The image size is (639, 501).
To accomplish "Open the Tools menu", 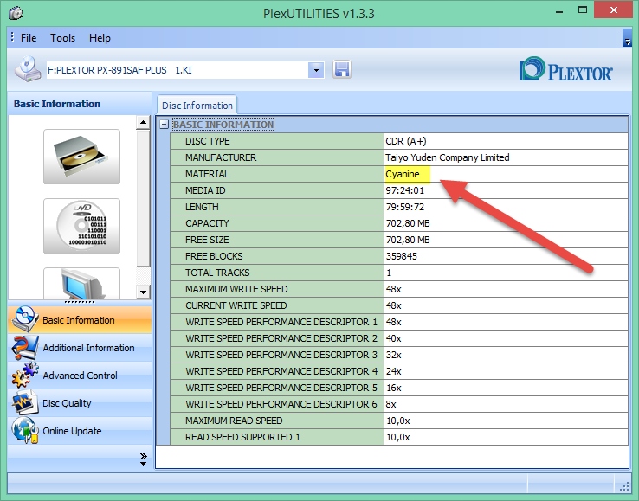I will click(x=62, y=38).
